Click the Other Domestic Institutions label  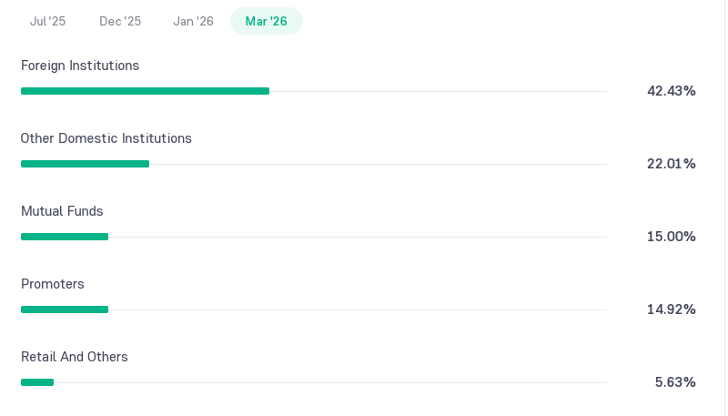pos(106,138)
